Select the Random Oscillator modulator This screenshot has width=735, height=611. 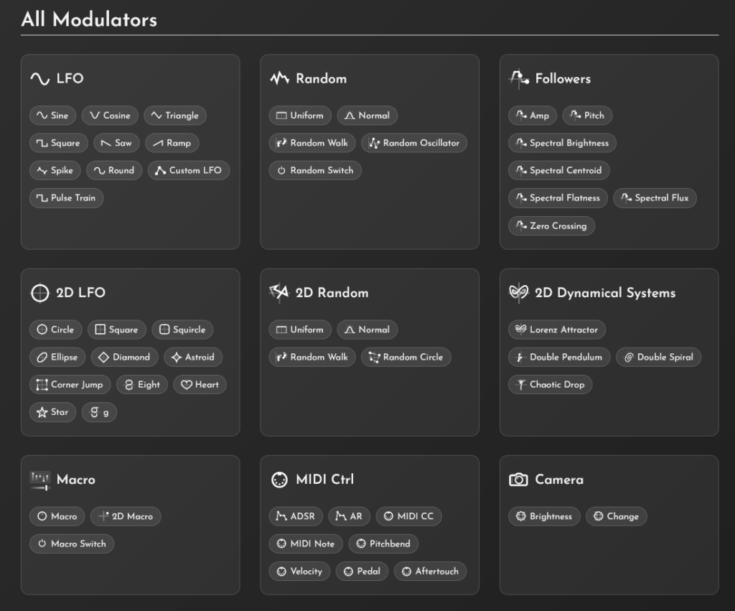pos(414,143)
